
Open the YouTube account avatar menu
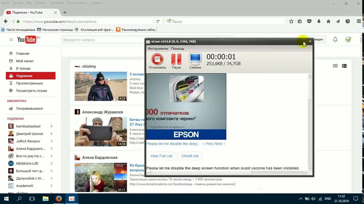coord(348,40)
